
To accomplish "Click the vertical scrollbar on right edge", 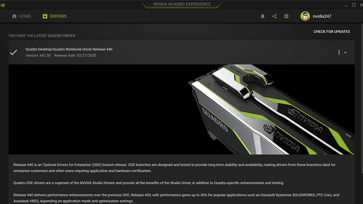I will click(x=362, y=98).
